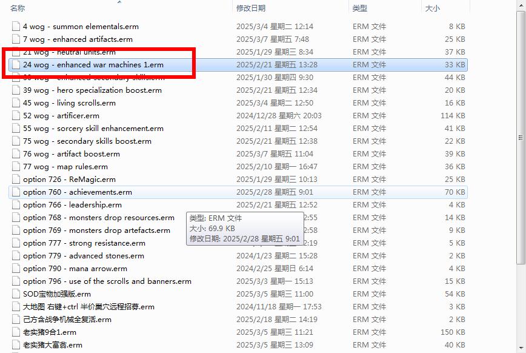Click the icon next to '55 wog - sorcery skill enhancement.erm'

tap(16, 129)
